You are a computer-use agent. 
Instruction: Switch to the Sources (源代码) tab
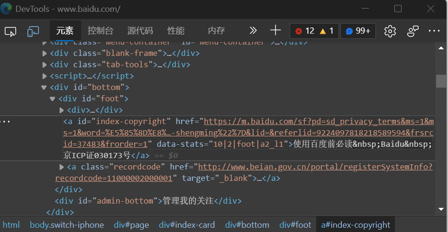click(x=140, y=30)
